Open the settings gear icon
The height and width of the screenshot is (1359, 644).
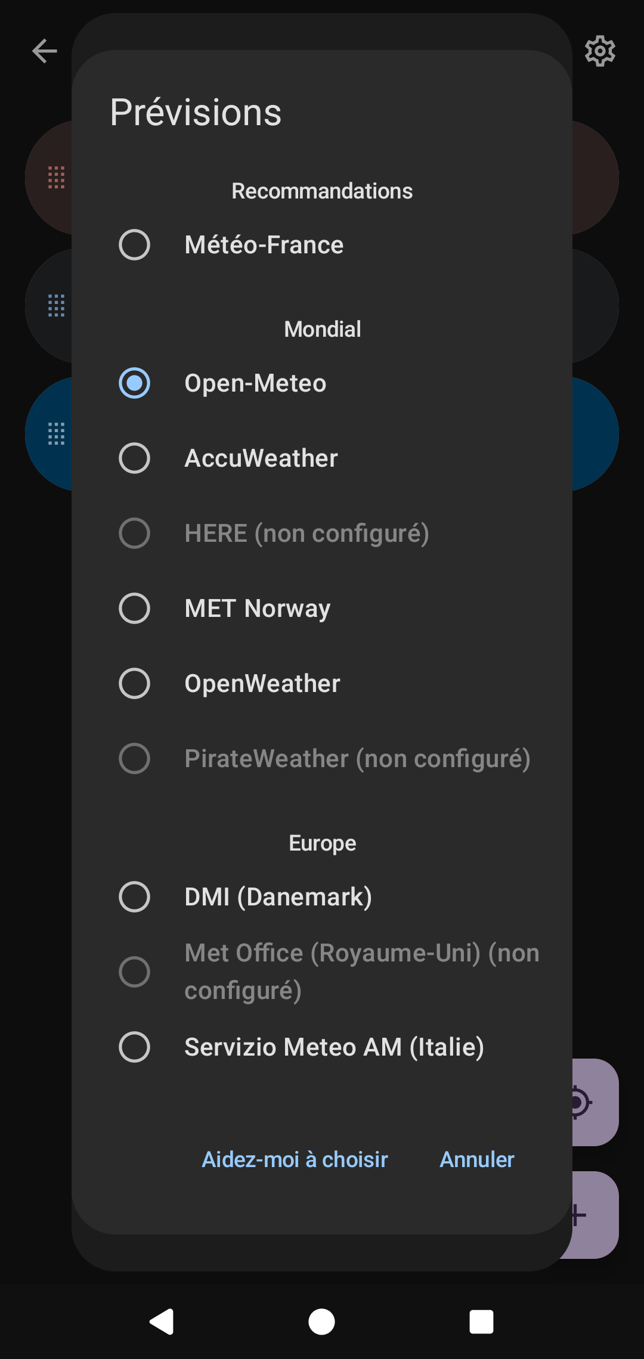(600, 51)
